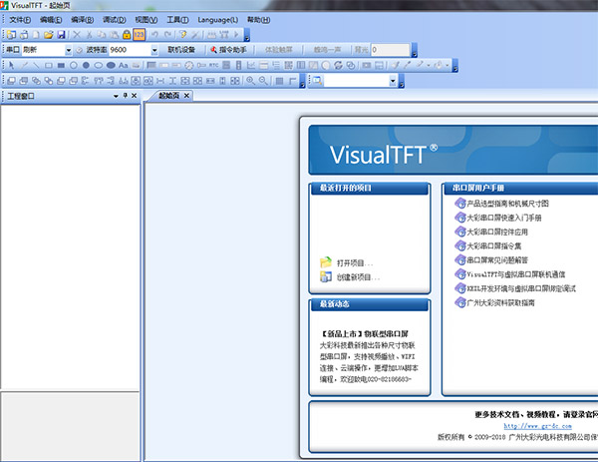Open the File menu
Viewport: 598px width, 462px height.
tap(20, 20)
